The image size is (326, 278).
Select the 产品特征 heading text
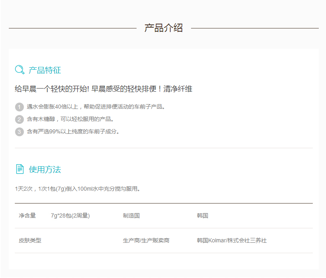click(x=45, y=70)
